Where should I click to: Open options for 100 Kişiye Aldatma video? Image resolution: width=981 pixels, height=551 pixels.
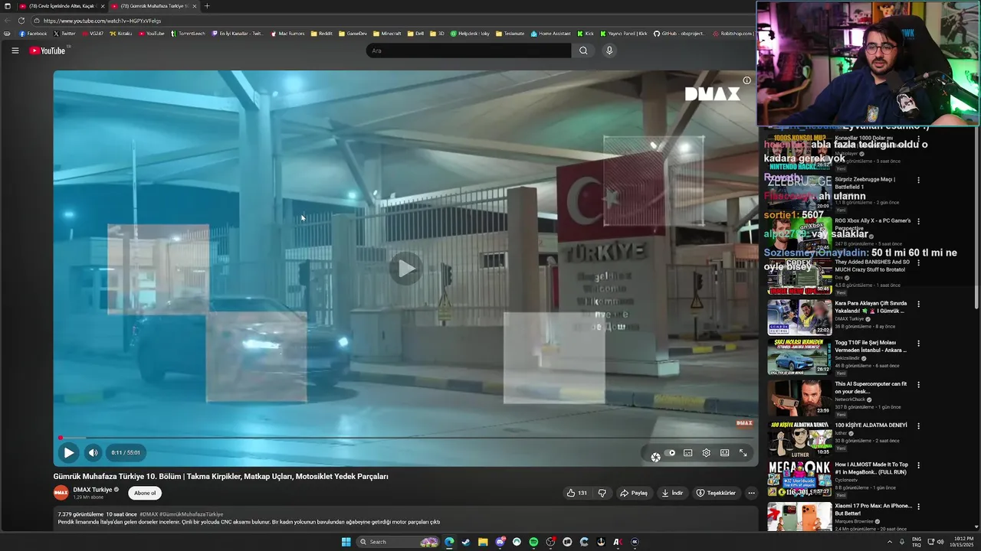918,426
